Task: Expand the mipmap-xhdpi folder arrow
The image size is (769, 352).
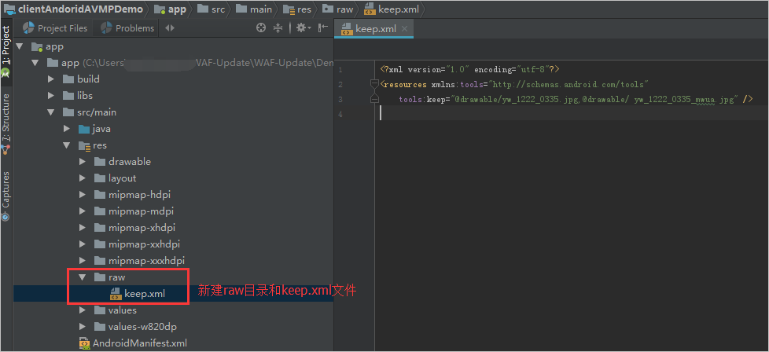Action: coord(82,228)
